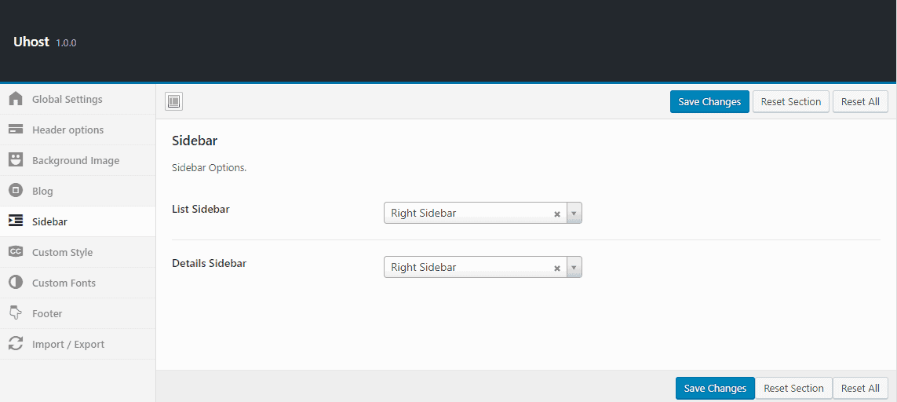Screen dimensions: 897x402
Task: Click the top Save Changes button
Action: tap(709, 101)
